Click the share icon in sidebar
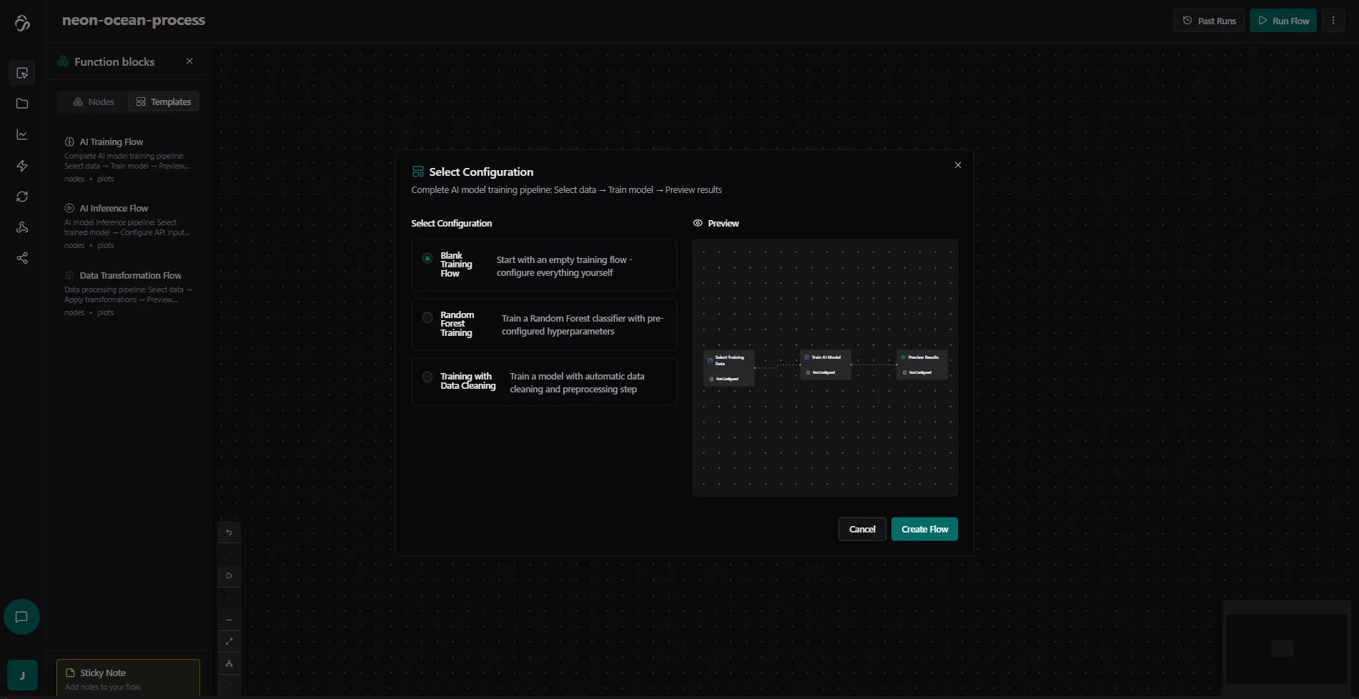The height and width of the screenshot is (699, 1359). (x=22, y=258)
